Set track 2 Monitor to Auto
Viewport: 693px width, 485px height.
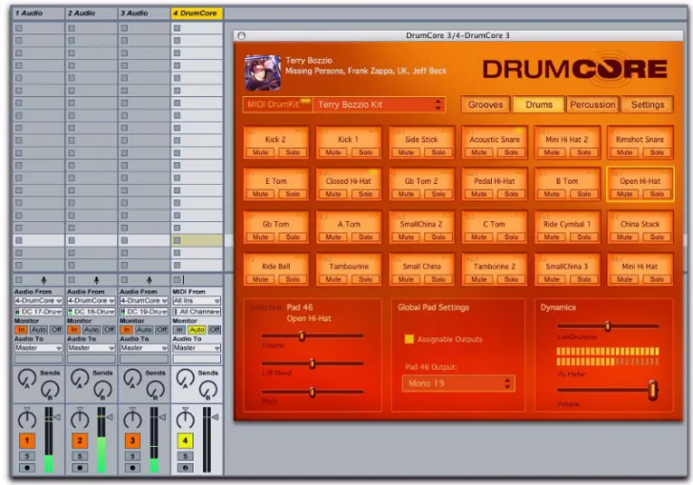[92, 330]
